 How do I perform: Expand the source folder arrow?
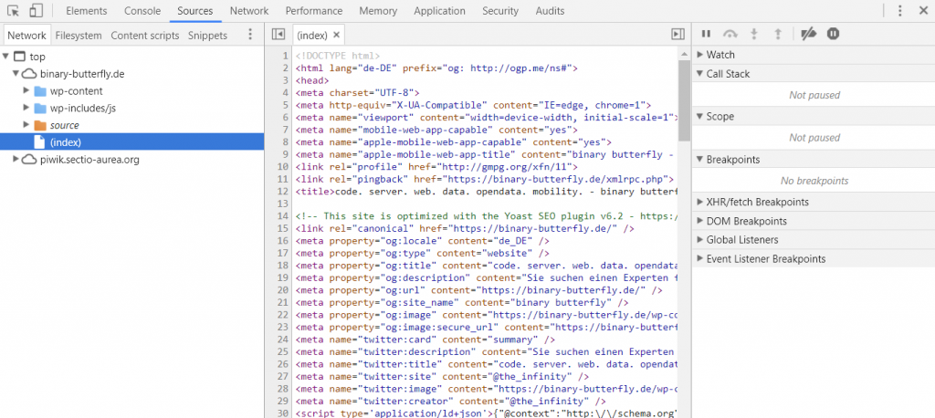pyautogui.click(x=26, y=125)
